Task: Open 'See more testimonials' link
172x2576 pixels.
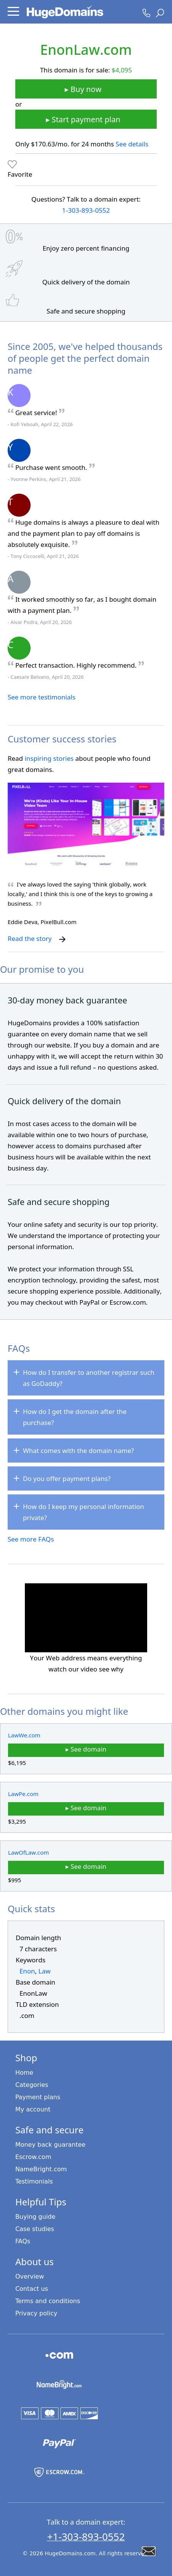Action: point(41,697)
